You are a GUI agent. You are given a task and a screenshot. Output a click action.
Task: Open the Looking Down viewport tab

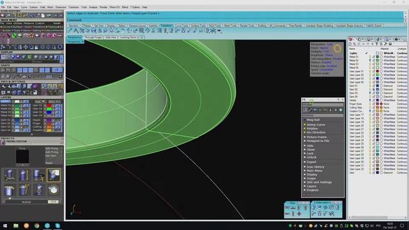coord(128,37)
